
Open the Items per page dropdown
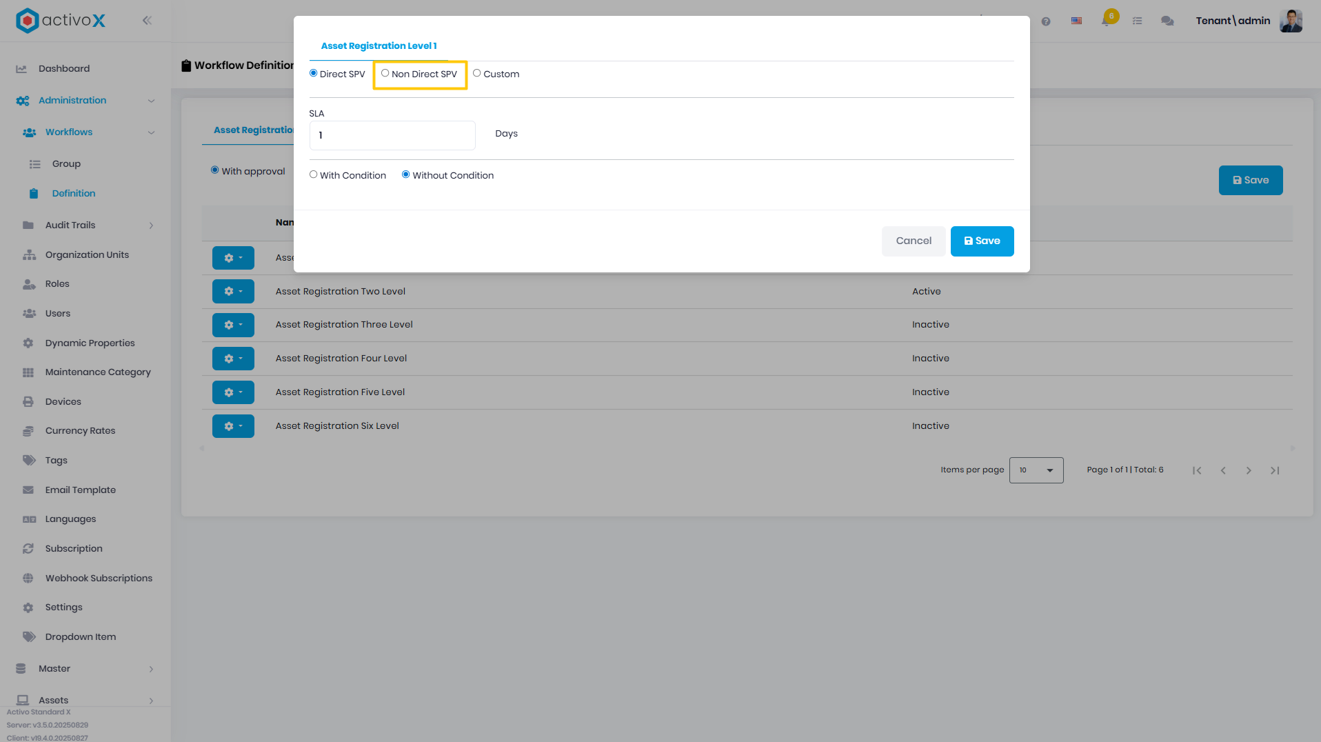pyautogui.click(x=1036, y=470)
